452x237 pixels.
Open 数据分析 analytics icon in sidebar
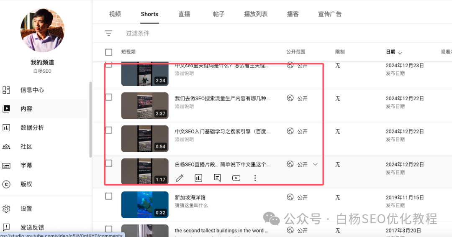[6, 127]
